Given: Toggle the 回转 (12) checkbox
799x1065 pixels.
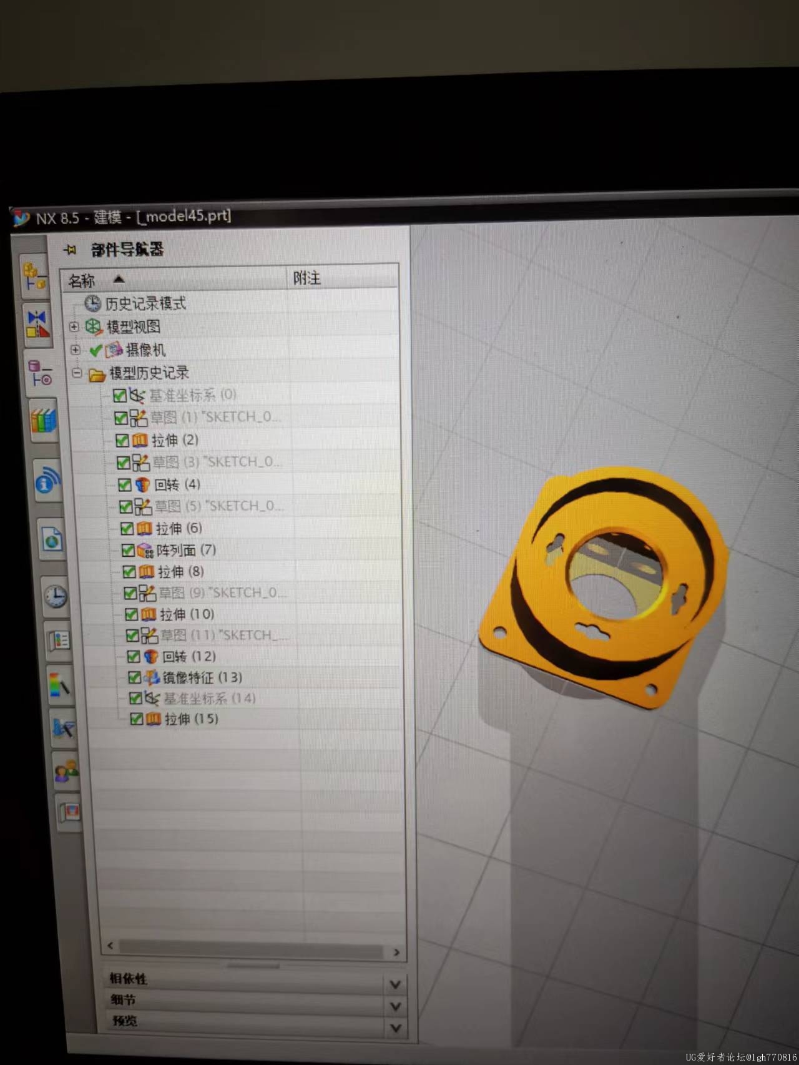Looking at the screenshot, I should pos(133,657).
